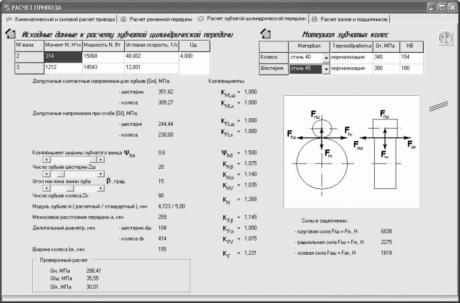Click the Число зубьев шестерни slider thumb
This screenshot has width=460, height=303.
(60, 174)
